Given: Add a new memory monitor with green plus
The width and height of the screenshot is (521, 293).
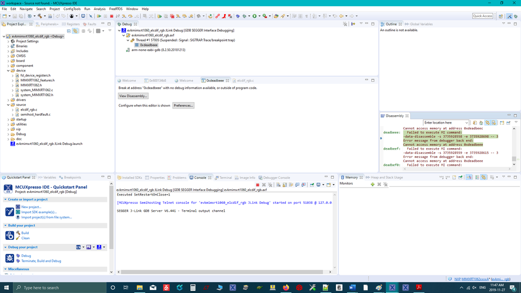Looking at the screenshot, I should coord(372,184).
